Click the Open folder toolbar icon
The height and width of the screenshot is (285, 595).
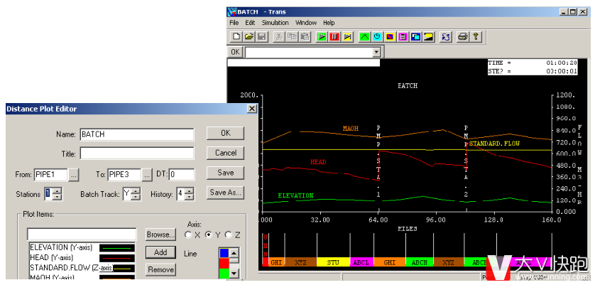(249, 37)
